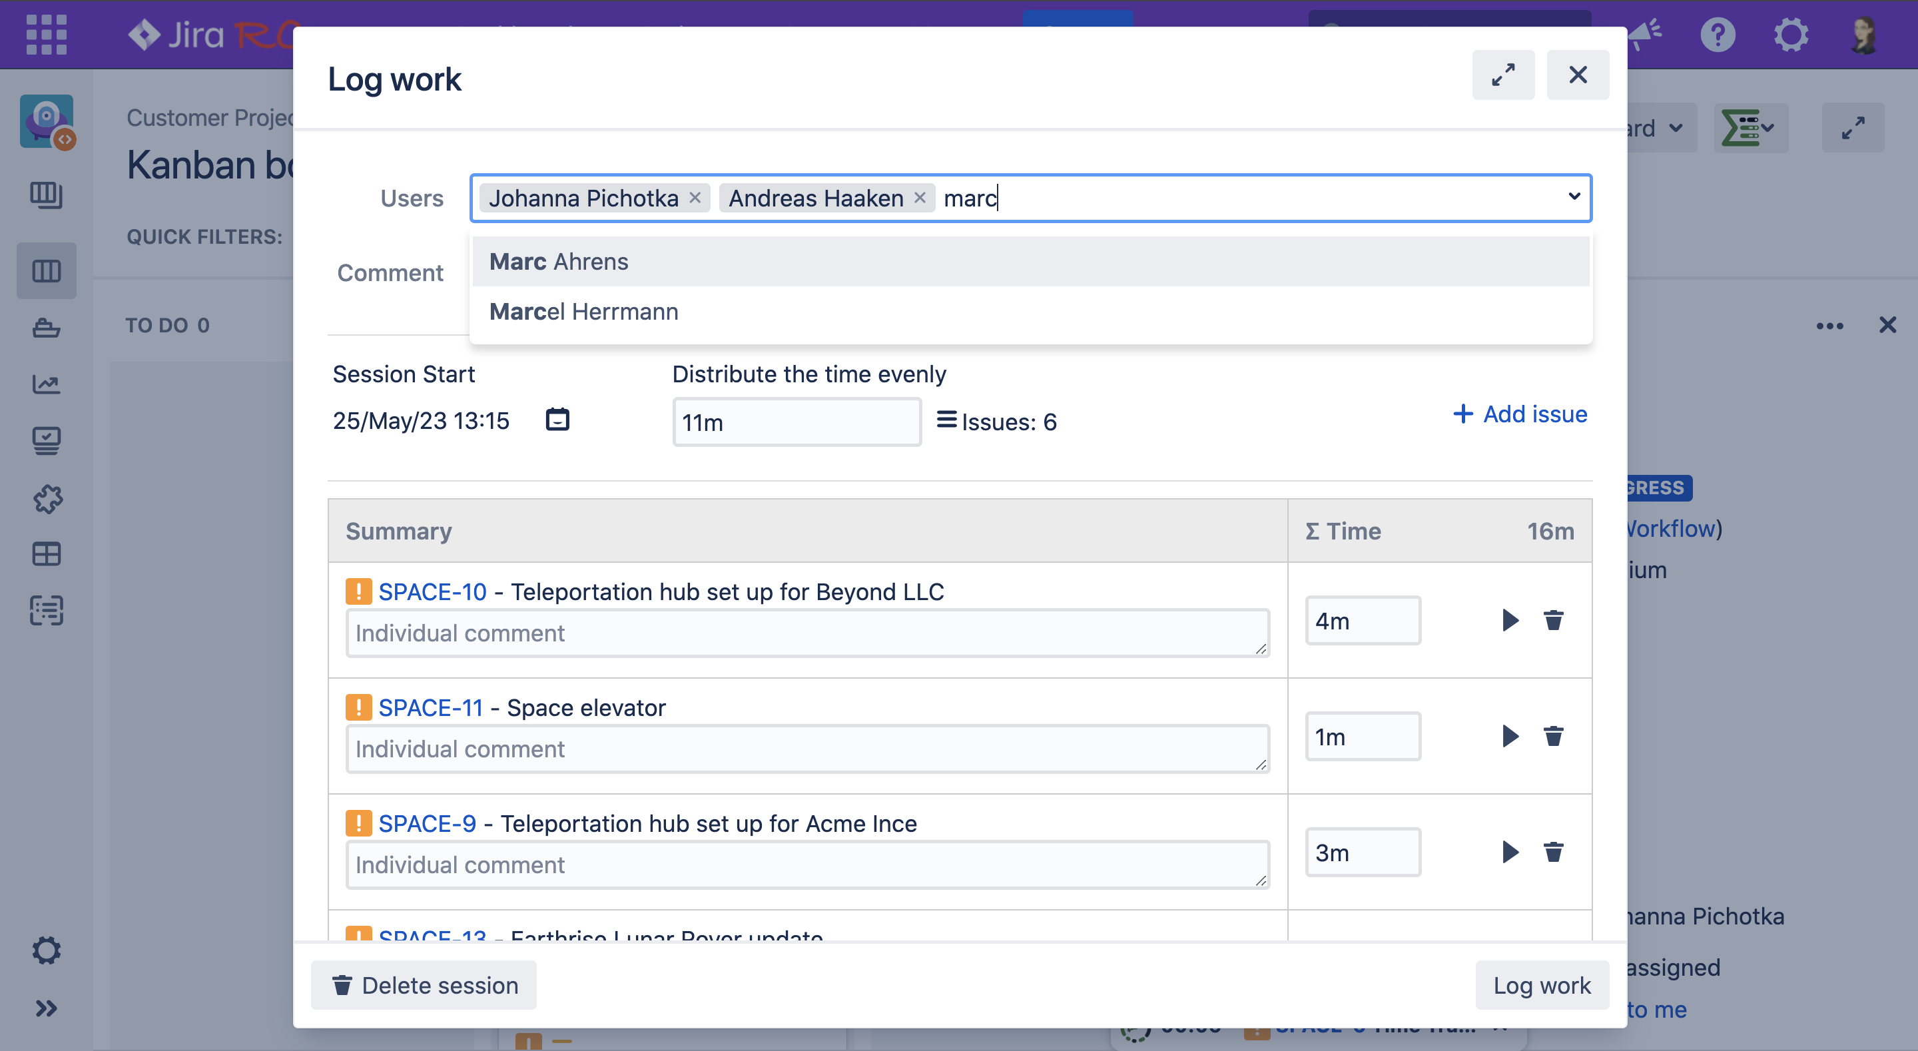Screen dimensions: 1918x1051
Task: Remove Andreas Haaken from Users field
Action: [x=920, y=197]
